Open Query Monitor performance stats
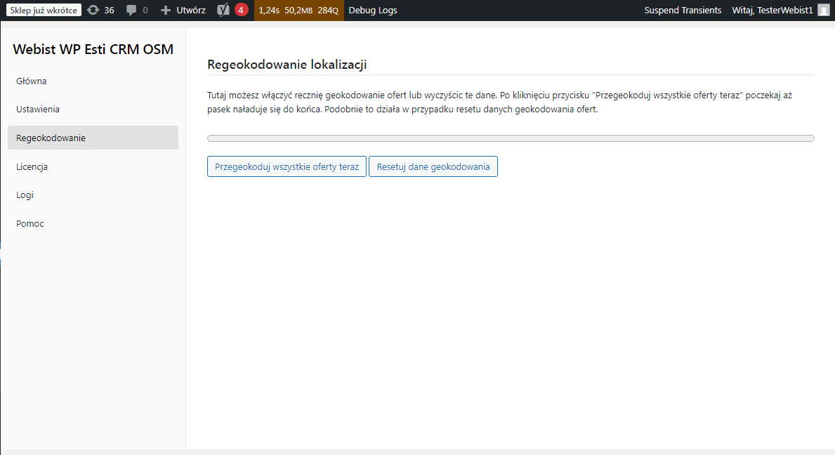 point(298,11)
